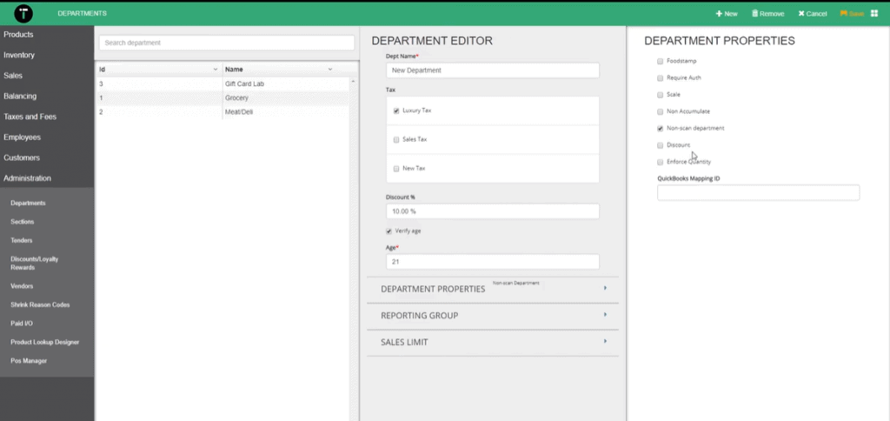Open the grid apps icon
This screenshot has height=421, width=890.
(874, 14)
